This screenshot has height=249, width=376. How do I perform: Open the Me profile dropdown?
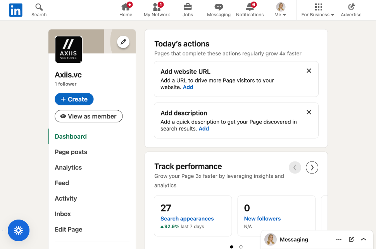point(280,10)
